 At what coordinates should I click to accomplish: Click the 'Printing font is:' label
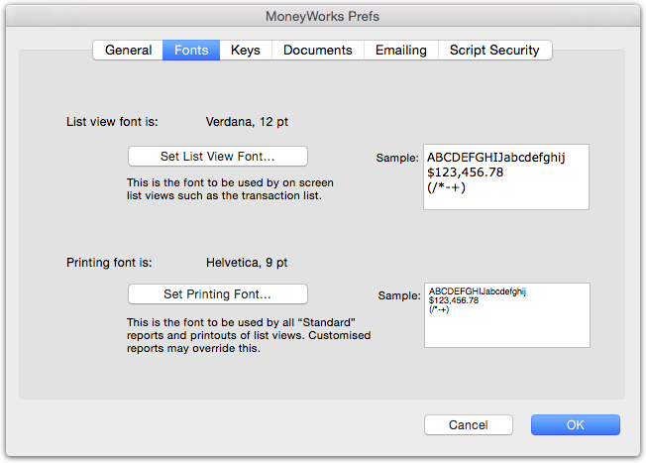pyautogui.click(x=109, y=262)
